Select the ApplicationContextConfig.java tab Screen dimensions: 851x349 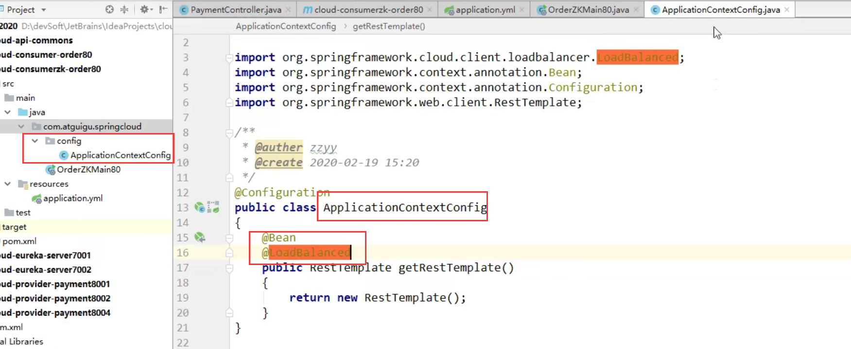[720, 10]
